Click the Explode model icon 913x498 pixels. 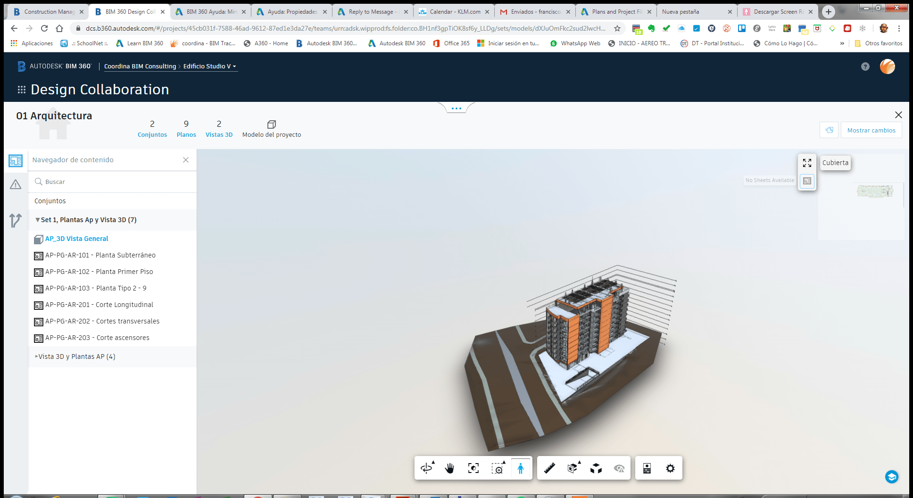coord(596,468)
